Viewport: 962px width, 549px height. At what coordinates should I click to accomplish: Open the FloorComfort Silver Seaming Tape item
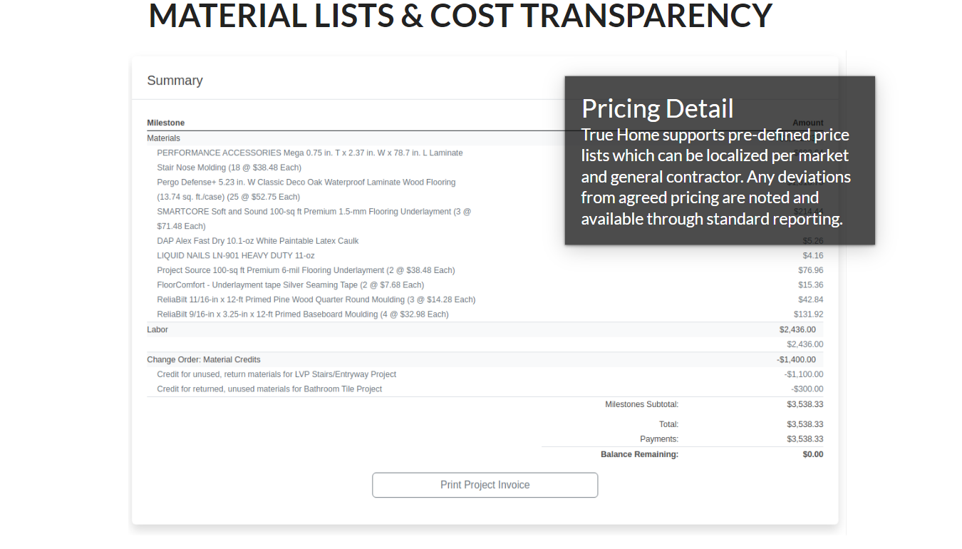tap(290, 284)
